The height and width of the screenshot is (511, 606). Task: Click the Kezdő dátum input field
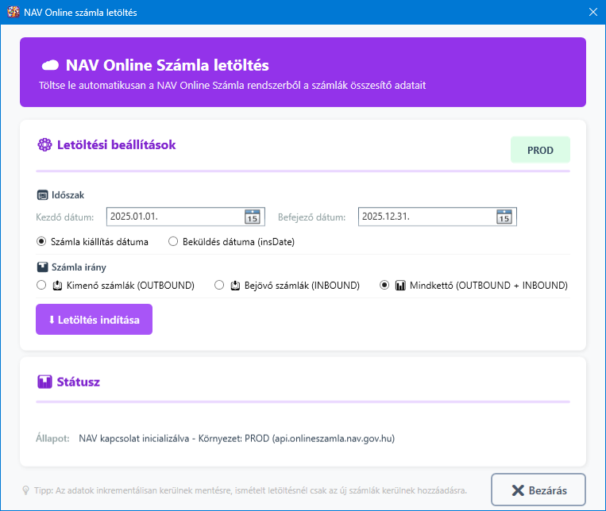click(x=173, y=217)
